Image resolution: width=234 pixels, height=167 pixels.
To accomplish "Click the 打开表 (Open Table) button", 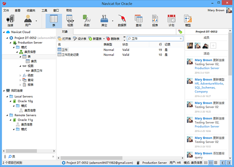I will click(x=65, y=39).
